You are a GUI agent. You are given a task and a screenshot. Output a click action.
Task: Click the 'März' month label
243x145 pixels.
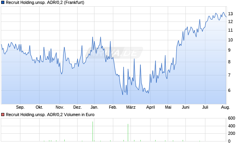pos(131,107)
